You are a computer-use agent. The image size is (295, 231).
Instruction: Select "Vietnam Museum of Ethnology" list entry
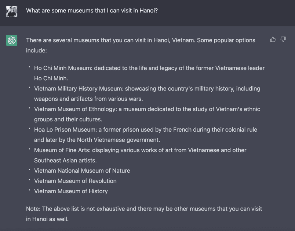[75, 109]
